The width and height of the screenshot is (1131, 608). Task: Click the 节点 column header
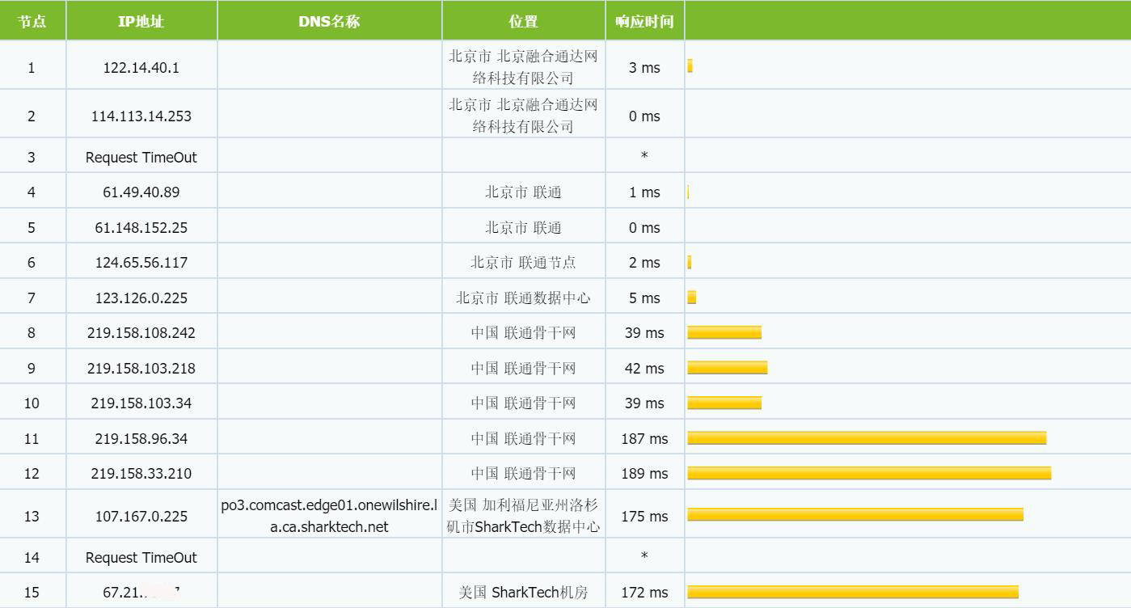click(x=32, y=21)
